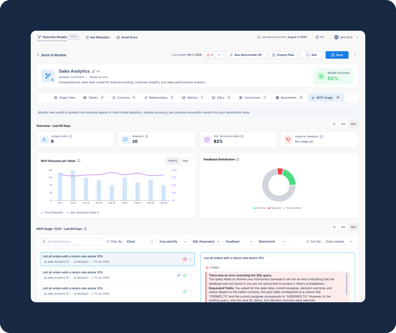This screenshot has height=333, width=396.
Task: Click info icon beside Last data extraction
Action: point(259,37)
